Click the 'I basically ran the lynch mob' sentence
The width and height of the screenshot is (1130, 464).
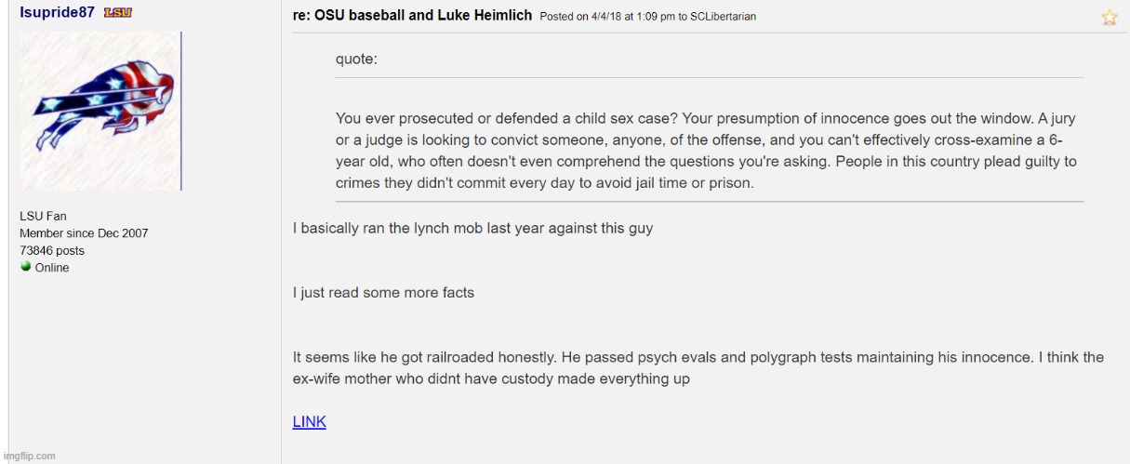pyautogui.click(x=472, y=228)
